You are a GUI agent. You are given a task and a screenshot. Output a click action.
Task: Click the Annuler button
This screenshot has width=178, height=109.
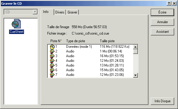[x=162, y=22]
